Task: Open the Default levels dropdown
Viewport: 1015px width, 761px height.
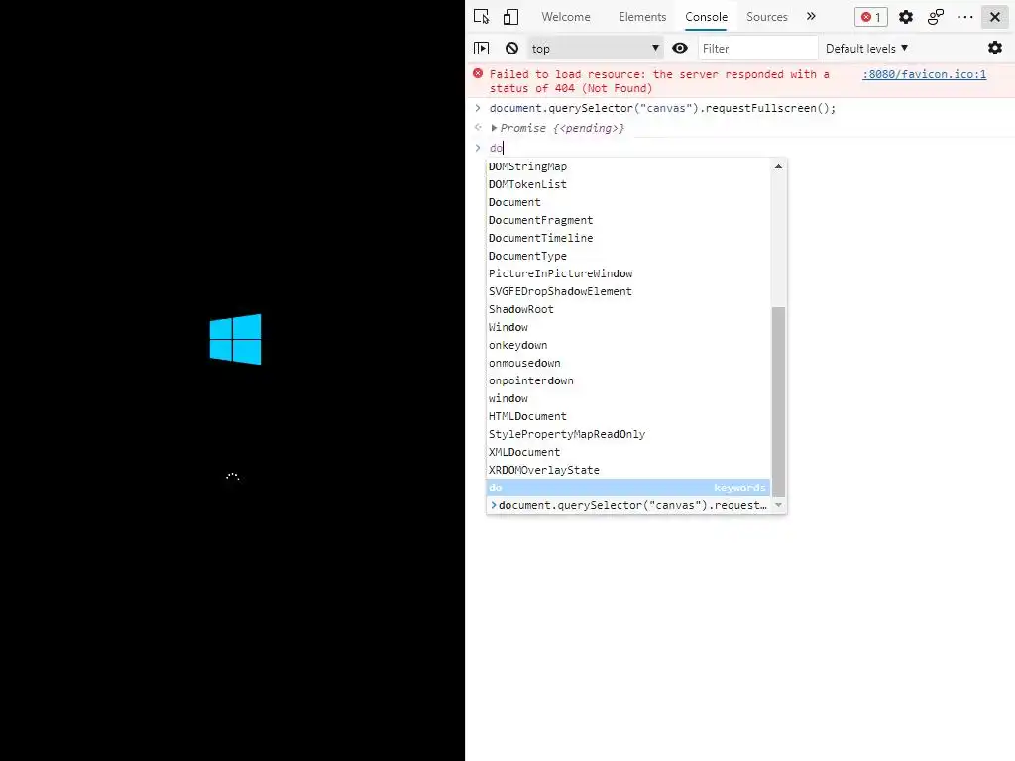Action: [x=866, y=48]
